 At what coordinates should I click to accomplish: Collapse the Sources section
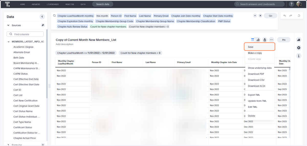coord(8,25)
